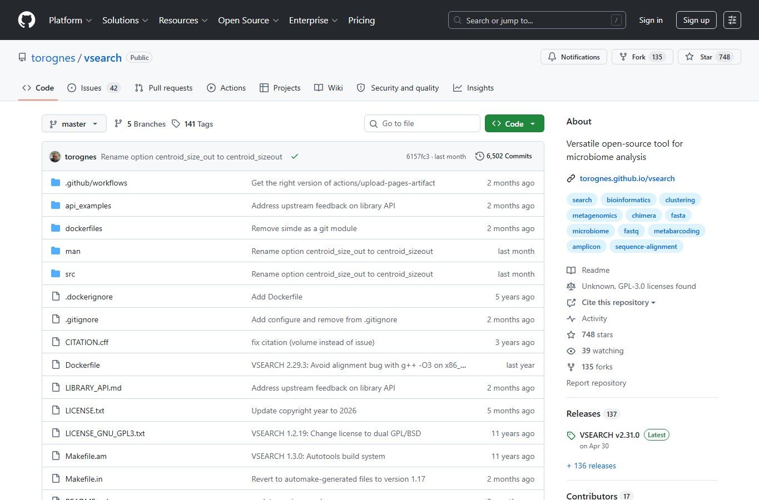
Task: Click the branch icon next to 5 Branches
Action: pyautogui.click(x=118, y=124)
